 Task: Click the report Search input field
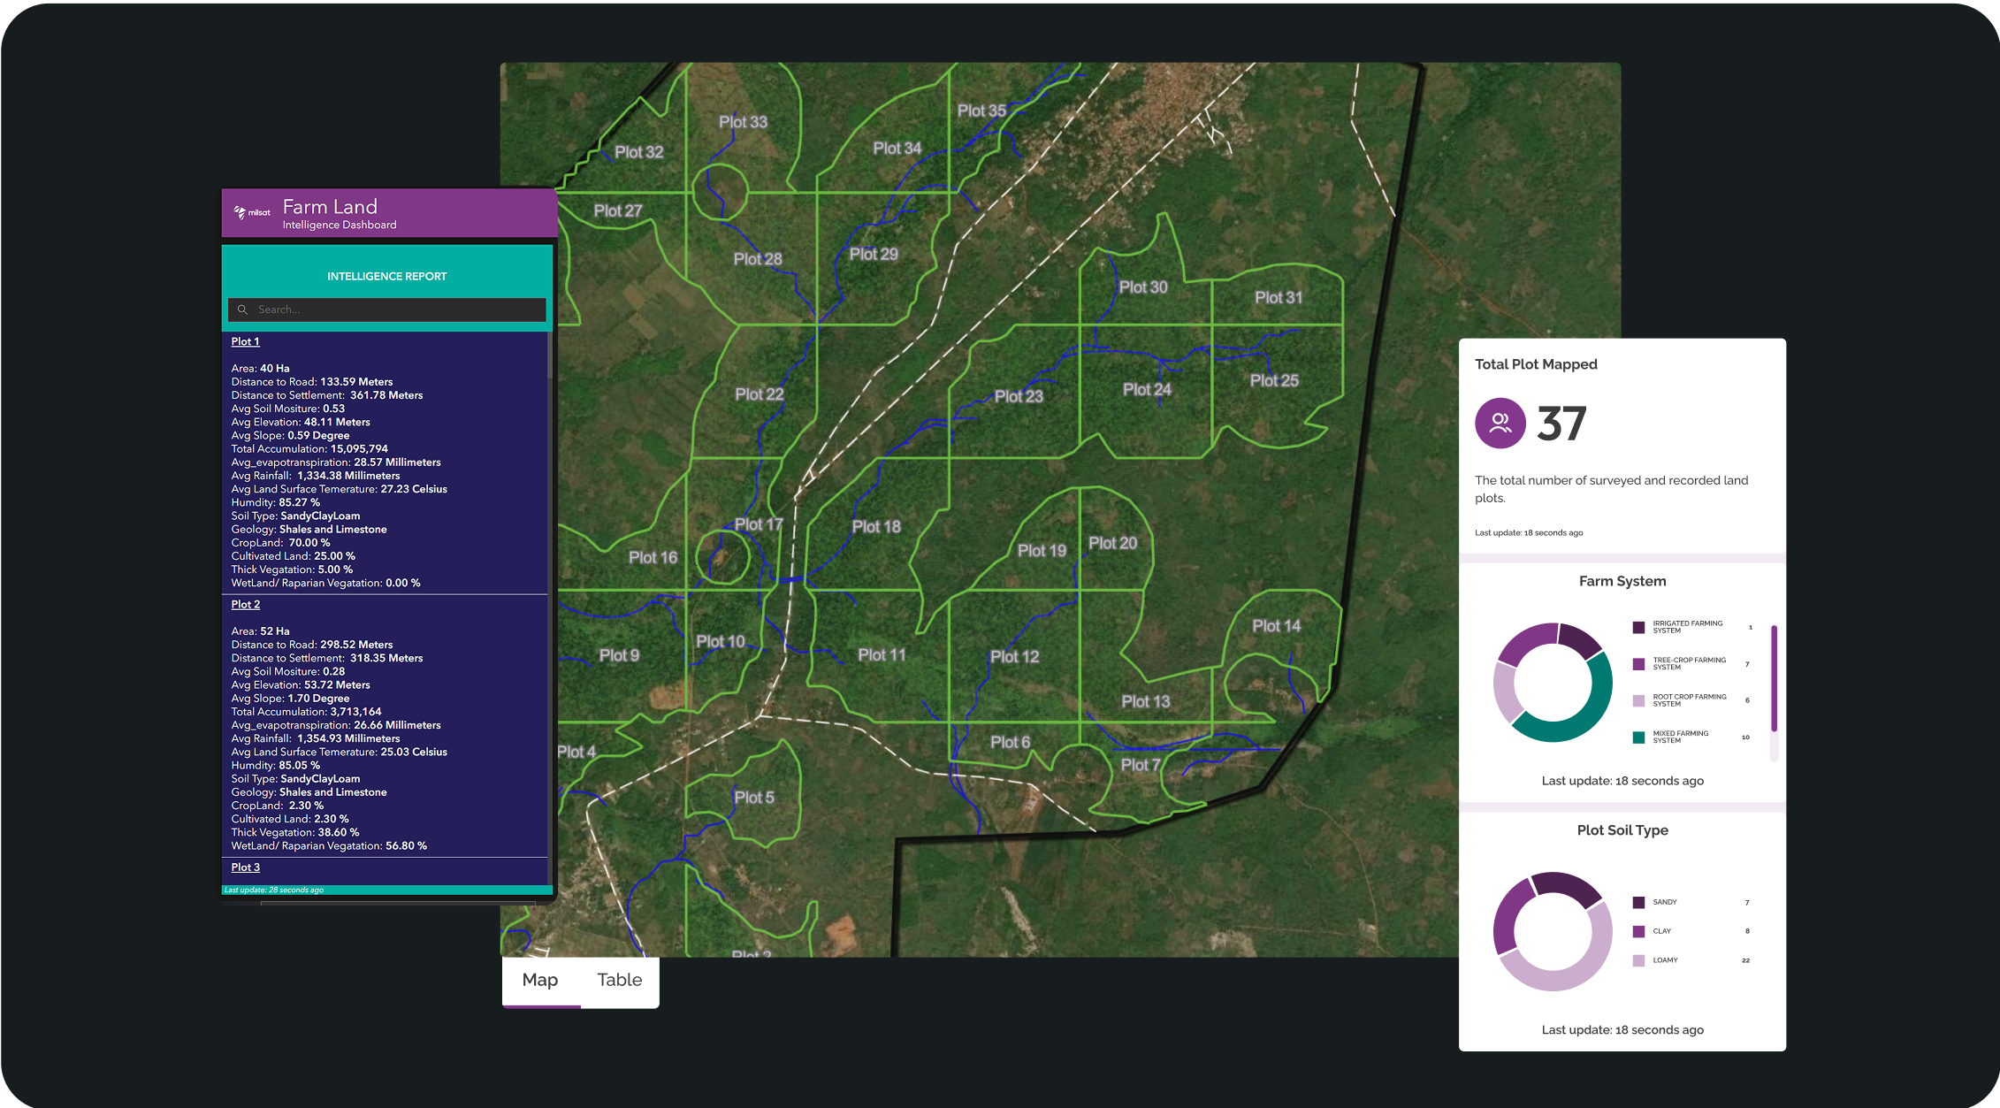[398, 309]
